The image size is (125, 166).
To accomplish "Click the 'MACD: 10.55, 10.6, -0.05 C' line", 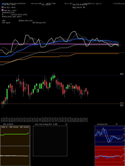I will coord(12,17).
